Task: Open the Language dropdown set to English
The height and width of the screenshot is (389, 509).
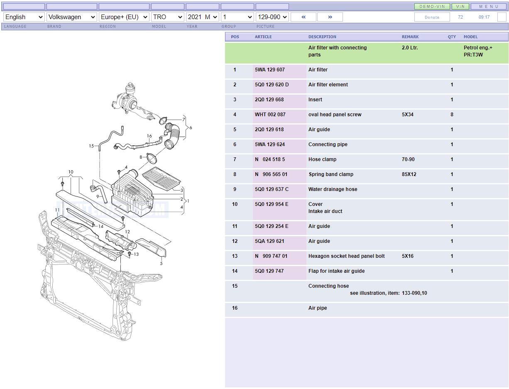Action: [x=24, y=17]
